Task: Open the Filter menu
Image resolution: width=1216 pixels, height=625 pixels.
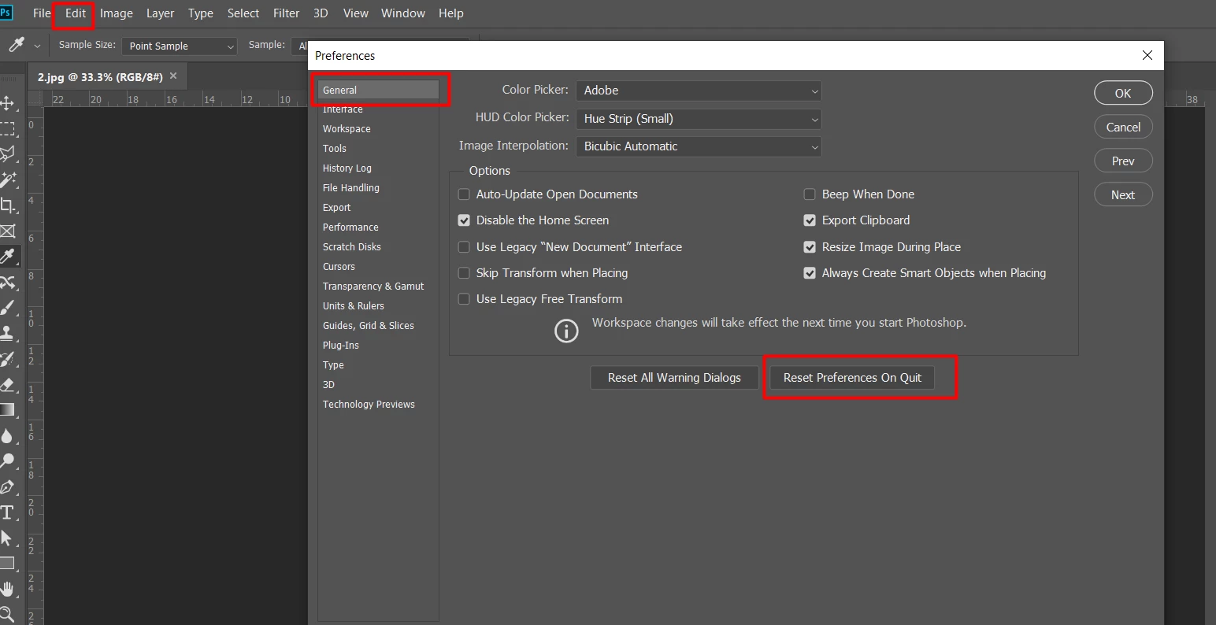Action: coord(287,13)
